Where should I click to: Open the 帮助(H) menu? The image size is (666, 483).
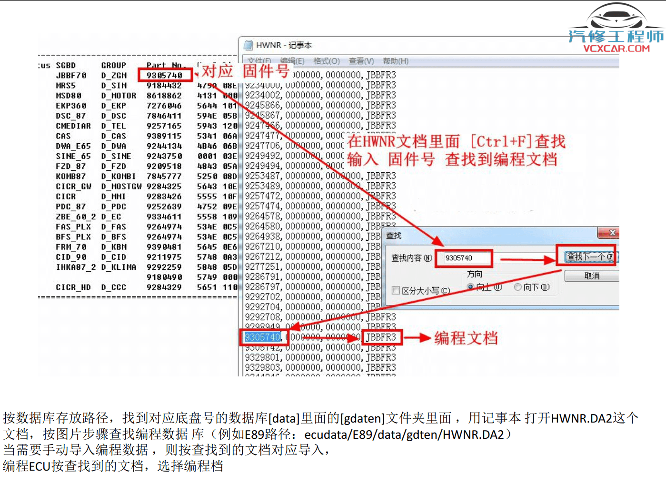(x=394, y=61)
